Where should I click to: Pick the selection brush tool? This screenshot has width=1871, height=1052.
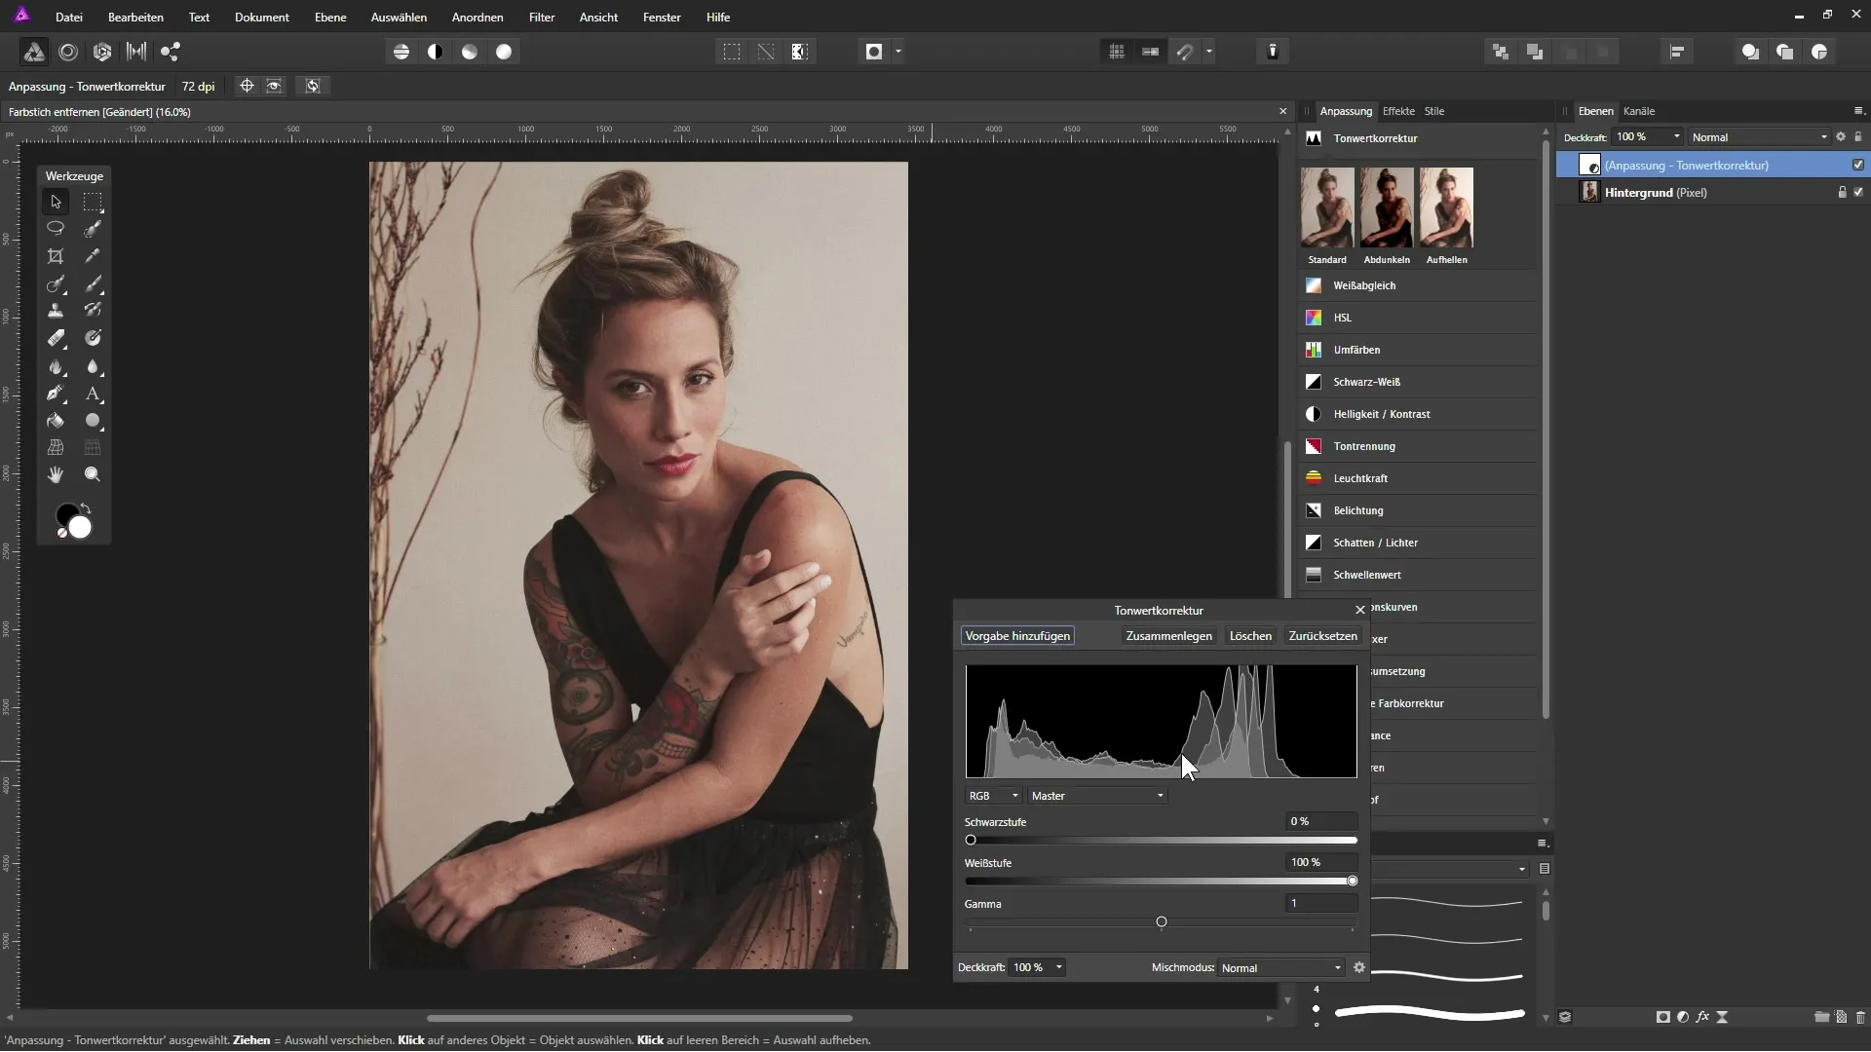(93, 228)
